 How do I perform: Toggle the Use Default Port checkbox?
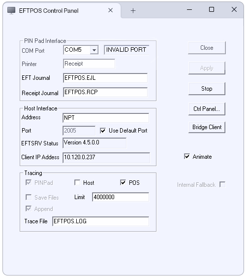tap(103, 131)
